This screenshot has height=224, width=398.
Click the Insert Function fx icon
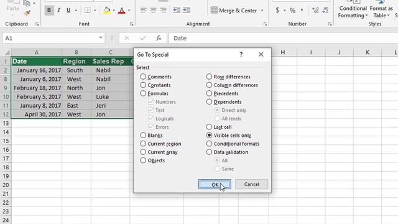click(159, 38)
